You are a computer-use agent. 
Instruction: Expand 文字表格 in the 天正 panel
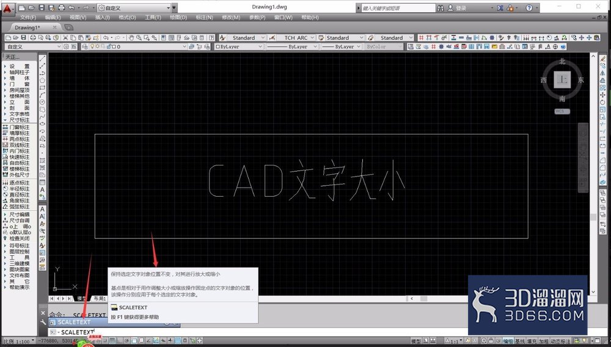coord(19,114)
